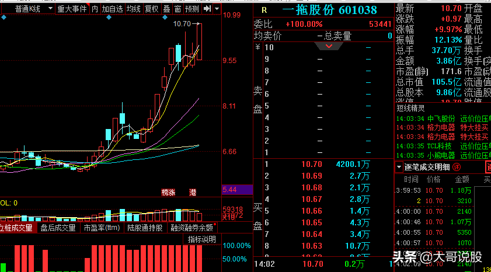Image resolution: width=491 pixels, height=272 pixels.
Task: Click buy level 6 price 10.65
Action: (312, 222)
